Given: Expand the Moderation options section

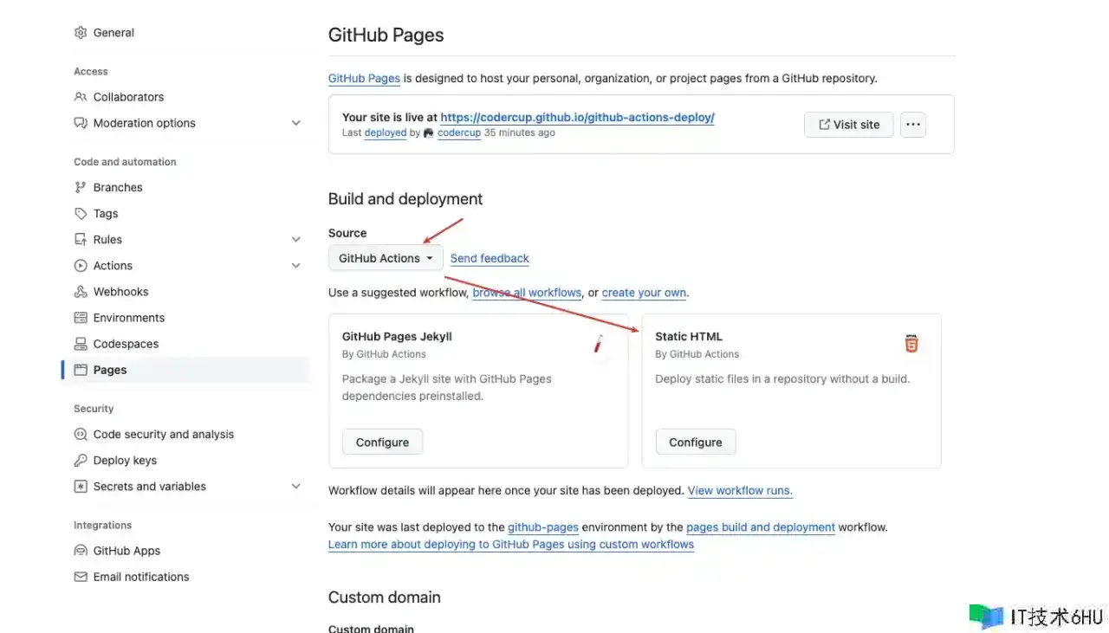Looking at the screenshot, I should tap(296, 124).
